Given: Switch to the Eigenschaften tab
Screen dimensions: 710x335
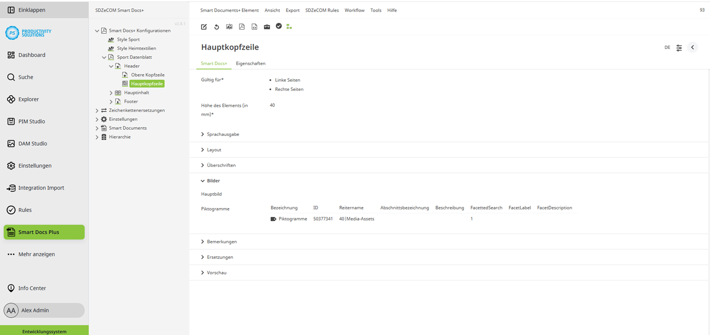Looking at the screenshot, I should tap(250, 63).
